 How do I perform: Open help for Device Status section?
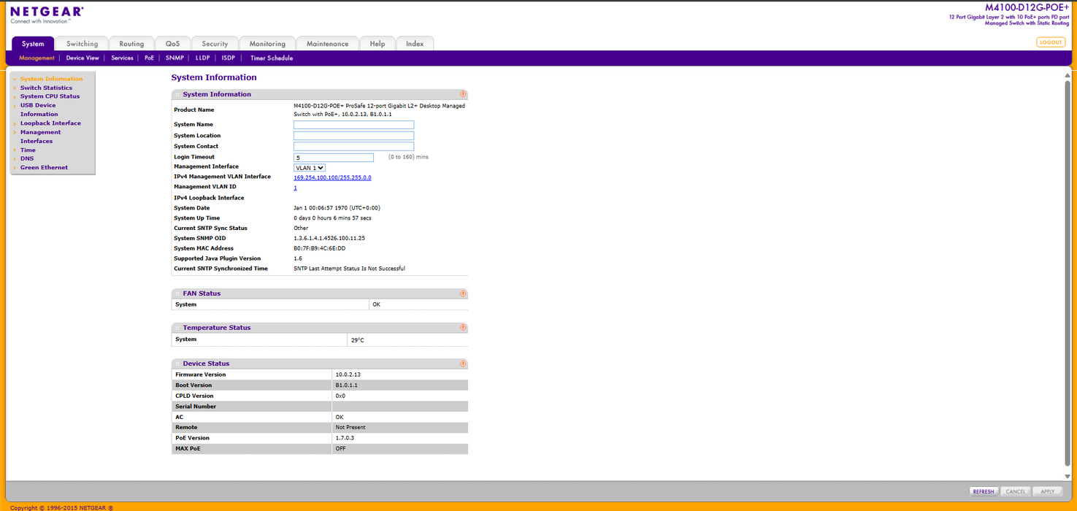pyautogui.click(x=463, y=364)
